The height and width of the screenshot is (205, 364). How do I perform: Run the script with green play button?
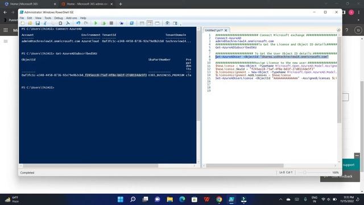pyautogui.click(x=96, y=23)
